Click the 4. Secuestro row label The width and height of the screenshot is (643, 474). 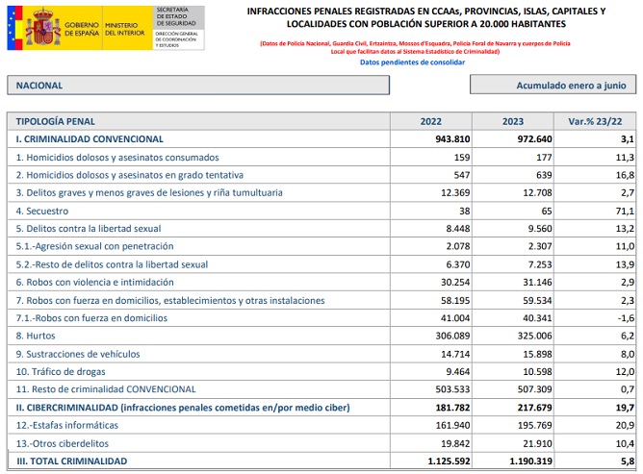(x=42, y=211)
